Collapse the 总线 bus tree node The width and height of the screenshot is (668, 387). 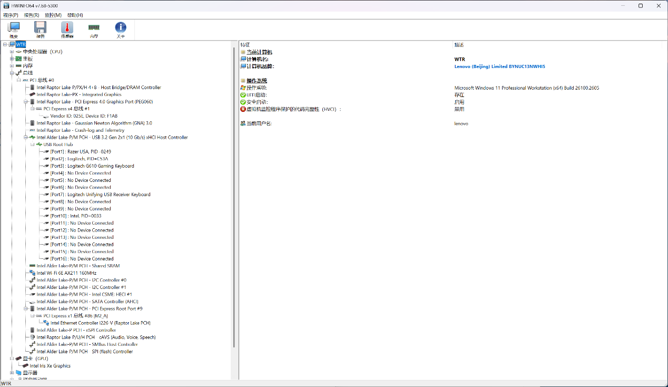point(12,73)
